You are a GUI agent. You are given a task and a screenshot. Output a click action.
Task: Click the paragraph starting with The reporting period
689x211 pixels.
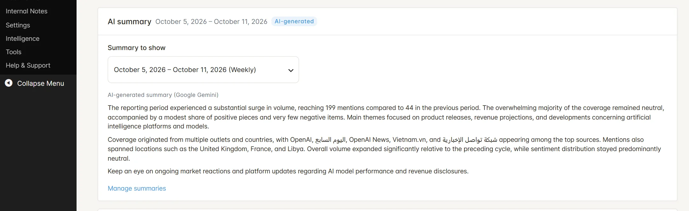pos(386,117)
